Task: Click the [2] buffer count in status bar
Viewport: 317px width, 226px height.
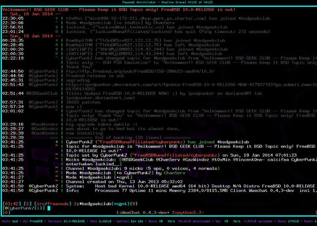Action: pyautogui.click(x=28, y=204)
